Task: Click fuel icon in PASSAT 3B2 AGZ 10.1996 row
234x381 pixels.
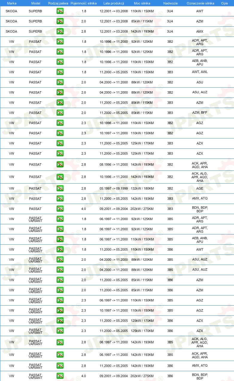Action: tap(60, 123)
